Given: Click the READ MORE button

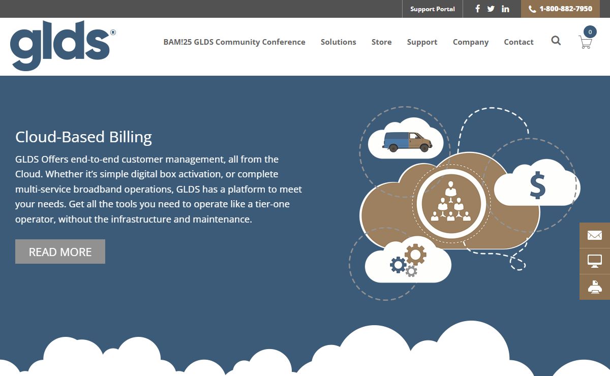Looking at the screenshot, I should pos(60,252).
